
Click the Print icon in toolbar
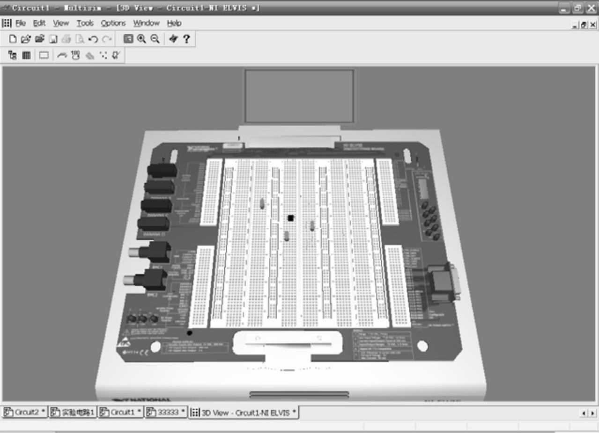point(66,39)
